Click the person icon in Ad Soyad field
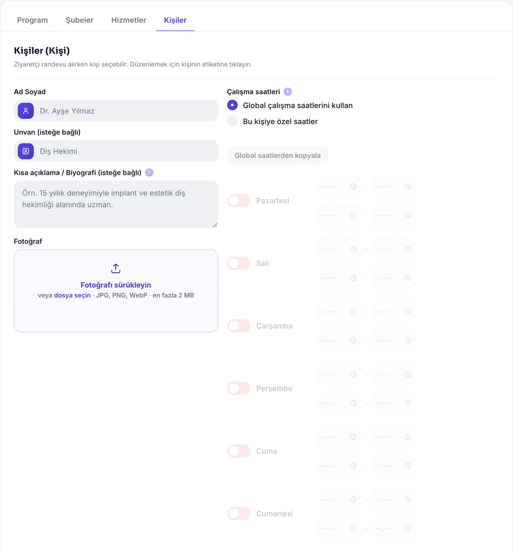The width and height of the screenshot is (513, 554). [x=26, y=111]
